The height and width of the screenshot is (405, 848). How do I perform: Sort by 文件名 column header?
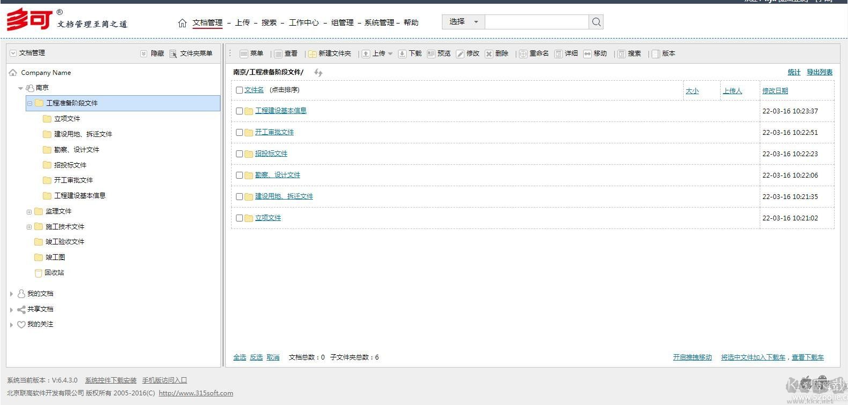coord(254,90)
